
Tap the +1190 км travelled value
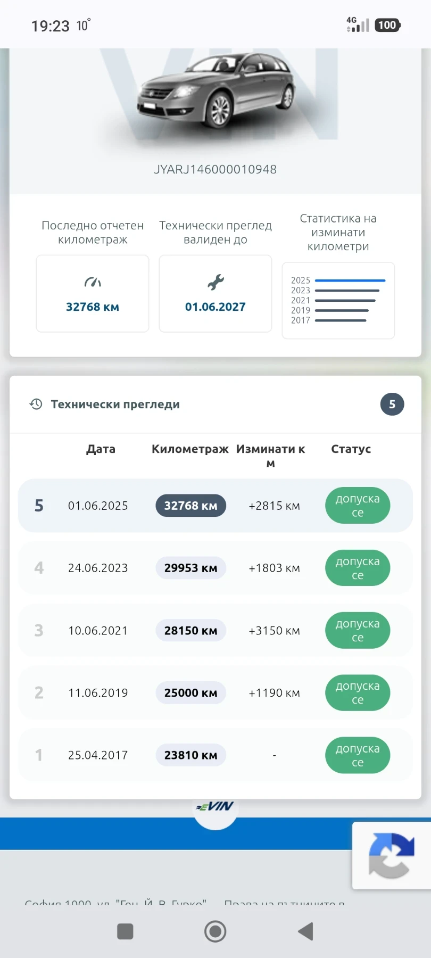point(275,692)
